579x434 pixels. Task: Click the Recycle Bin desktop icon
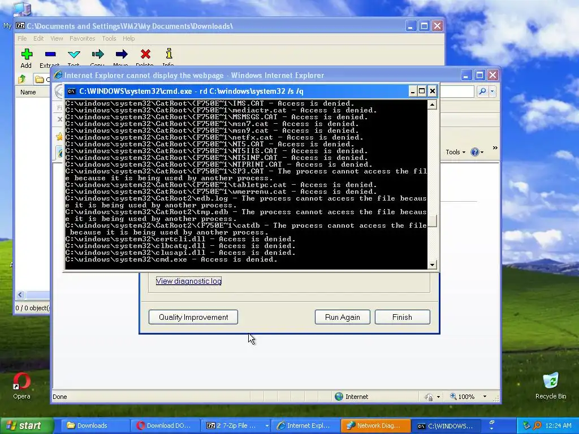551,386
